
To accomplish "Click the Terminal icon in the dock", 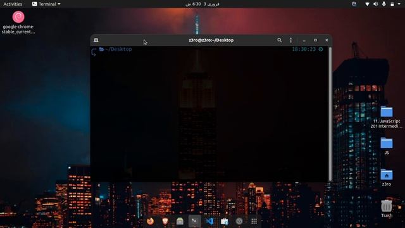I will (x=194, y=221).
